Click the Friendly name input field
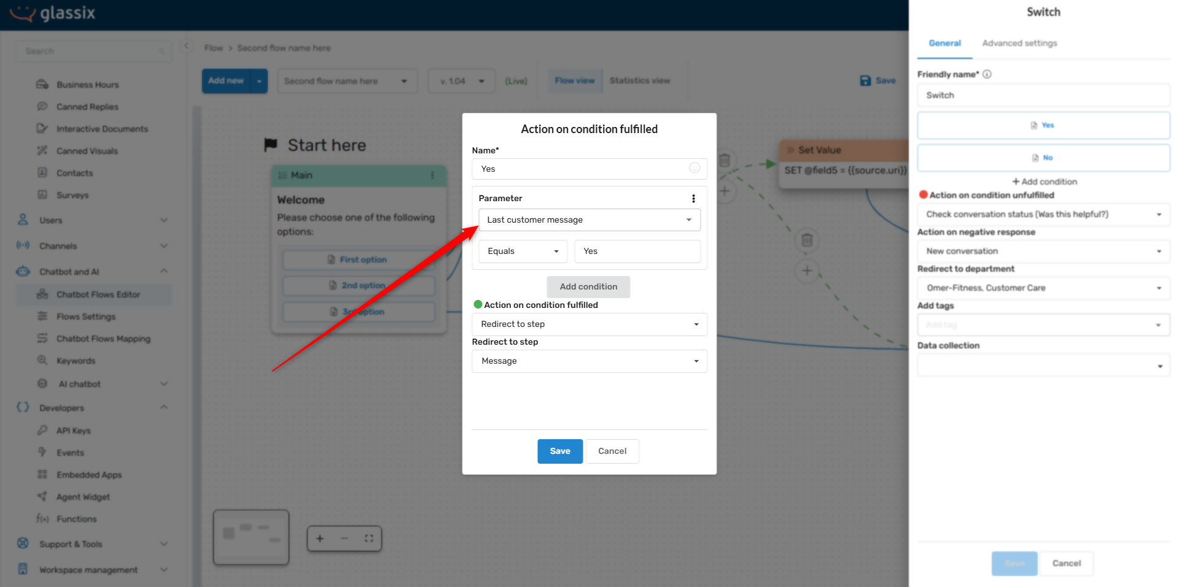Screen dimensions: 1179x587 pos(1043,95)
